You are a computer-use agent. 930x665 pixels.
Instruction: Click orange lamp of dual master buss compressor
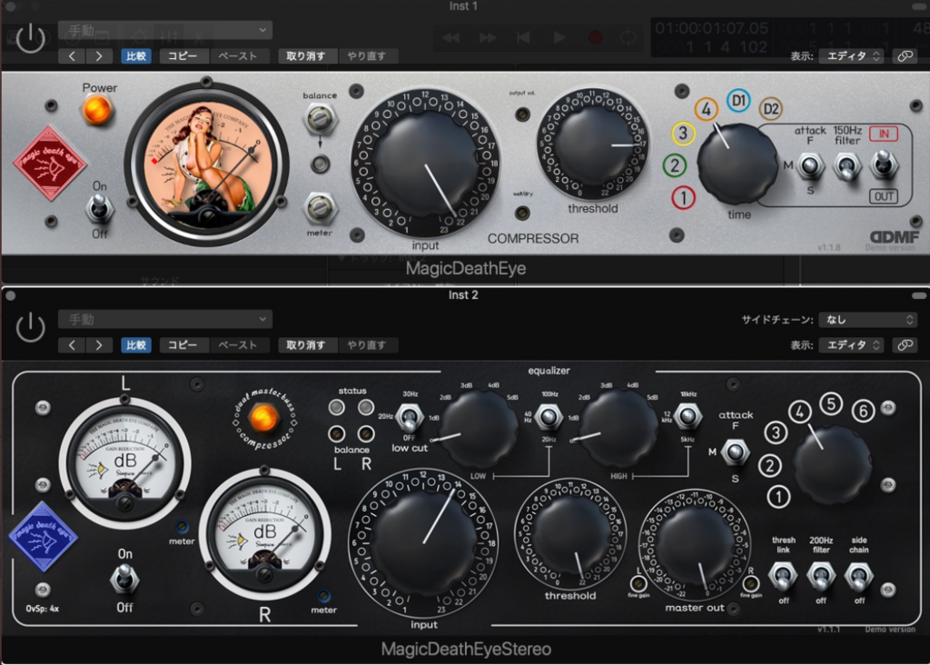click(263, 418)
